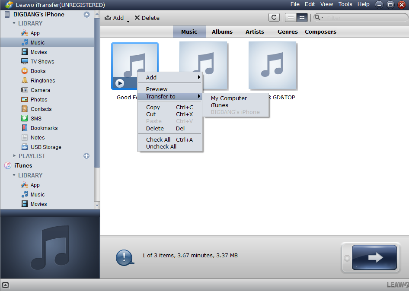Open Ringtones in sidebar
The width and height of the screenshot is (409, 291).
click(x=42, y=80)
